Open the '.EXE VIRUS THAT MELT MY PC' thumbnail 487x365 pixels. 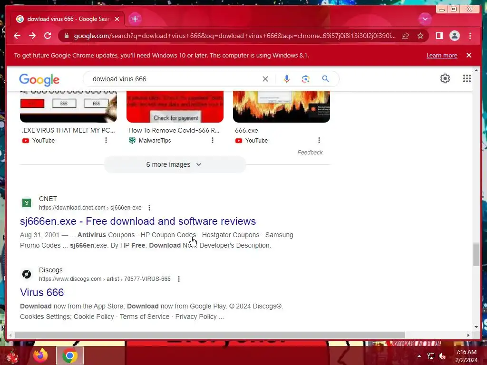[68, 106]
